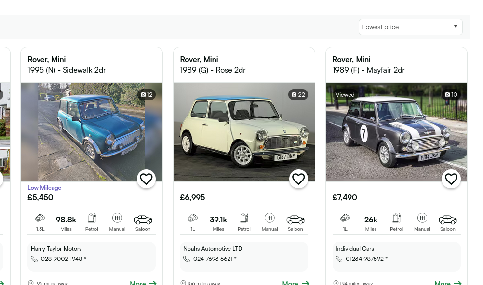This screenshot has height=285, width=483.
Task: Click the Low Mileage label on Sidewalk listing
Action: point(44,188)
